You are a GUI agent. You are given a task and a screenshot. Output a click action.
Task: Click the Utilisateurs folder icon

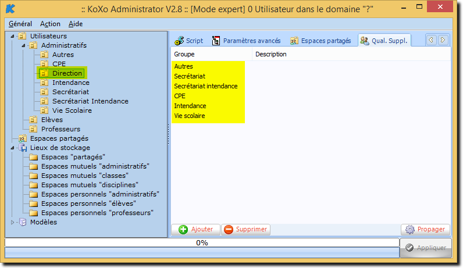[22, 36]
